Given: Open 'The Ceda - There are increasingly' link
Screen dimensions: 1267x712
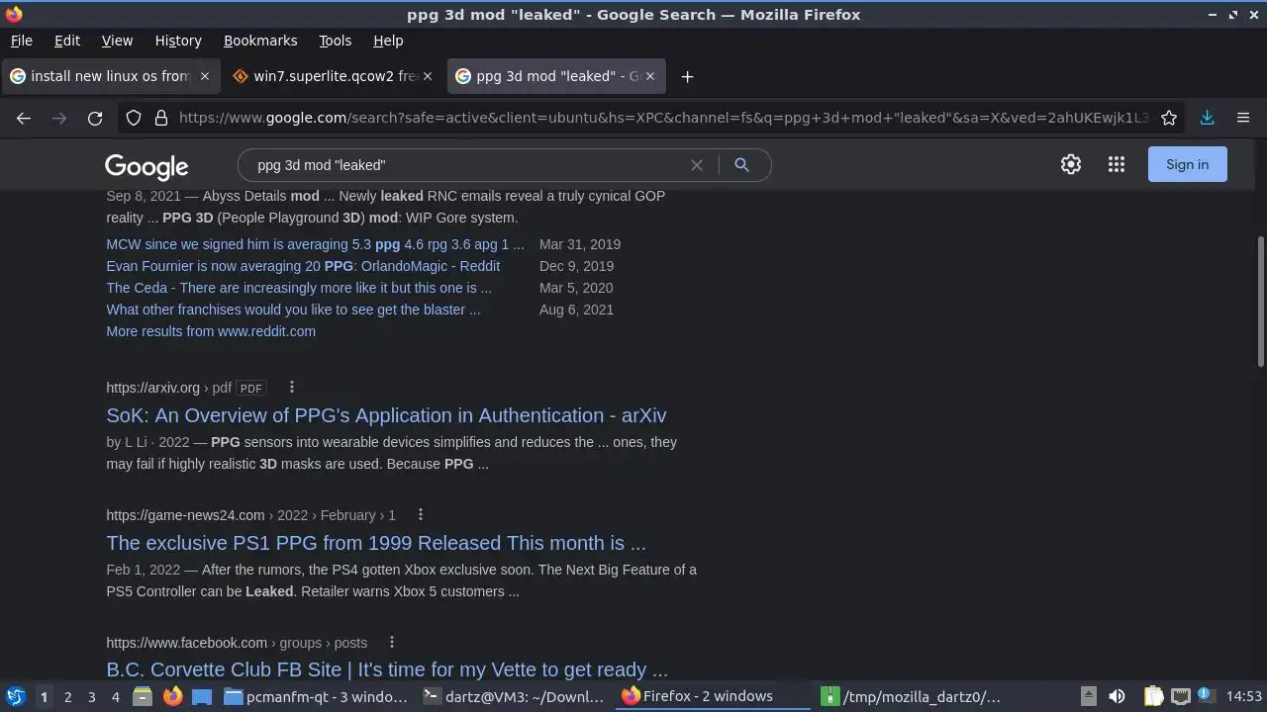Looking at the screenshot, I should (299, 288).
